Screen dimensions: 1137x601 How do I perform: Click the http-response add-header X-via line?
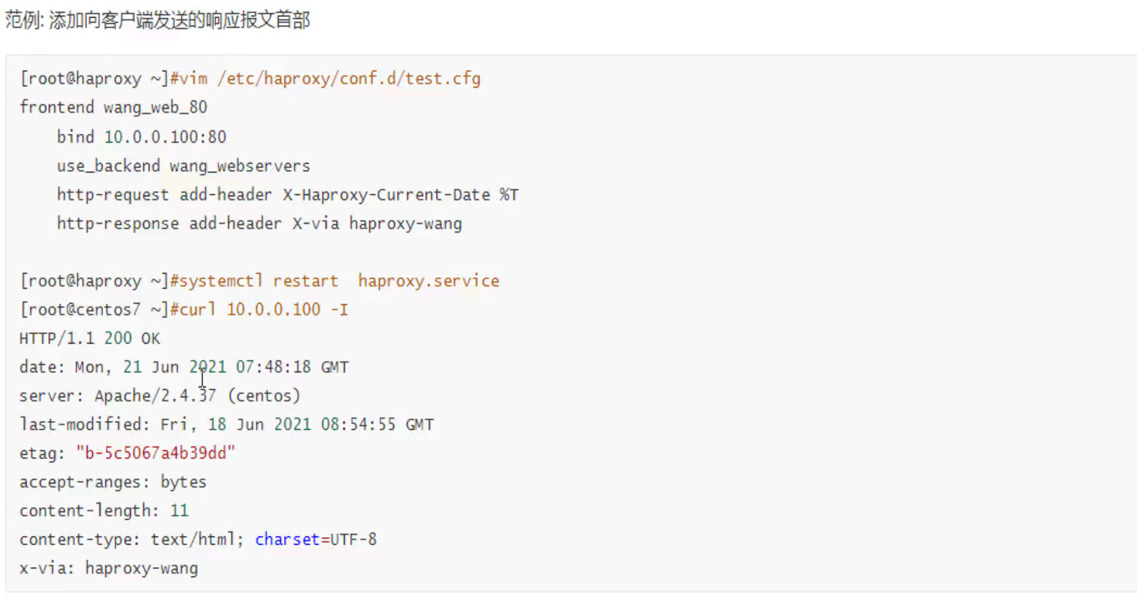[259, 224]
